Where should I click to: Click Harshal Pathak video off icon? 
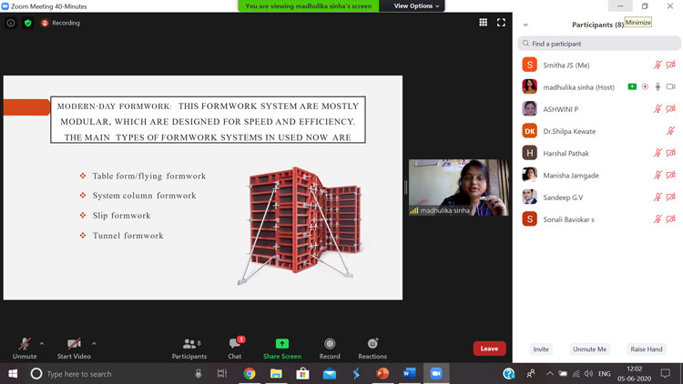point(671,153)
